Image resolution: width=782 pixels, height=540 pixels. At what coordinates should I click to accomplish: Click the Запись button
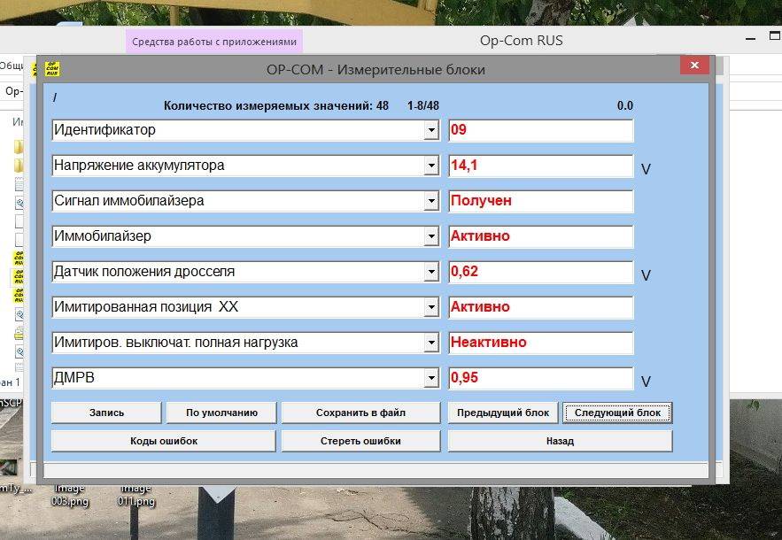pyautogui.click(x=107, y=413)
